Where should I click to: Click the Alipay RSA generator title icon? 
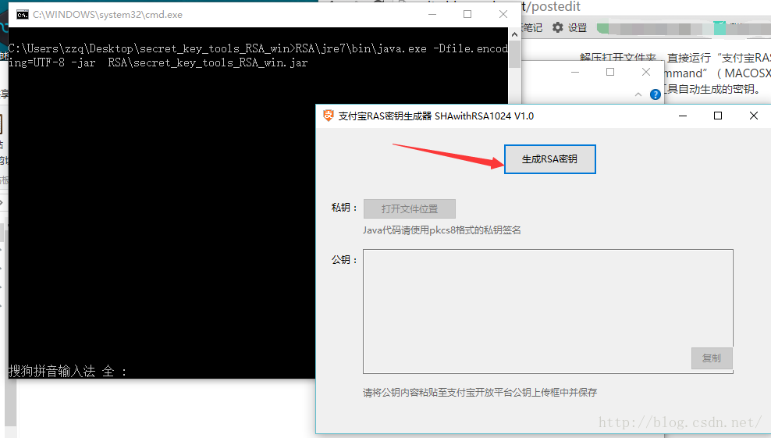pos(328,116)
